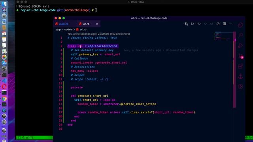
Task: Switch to the click.rb tab
Action: click(64, 24)
